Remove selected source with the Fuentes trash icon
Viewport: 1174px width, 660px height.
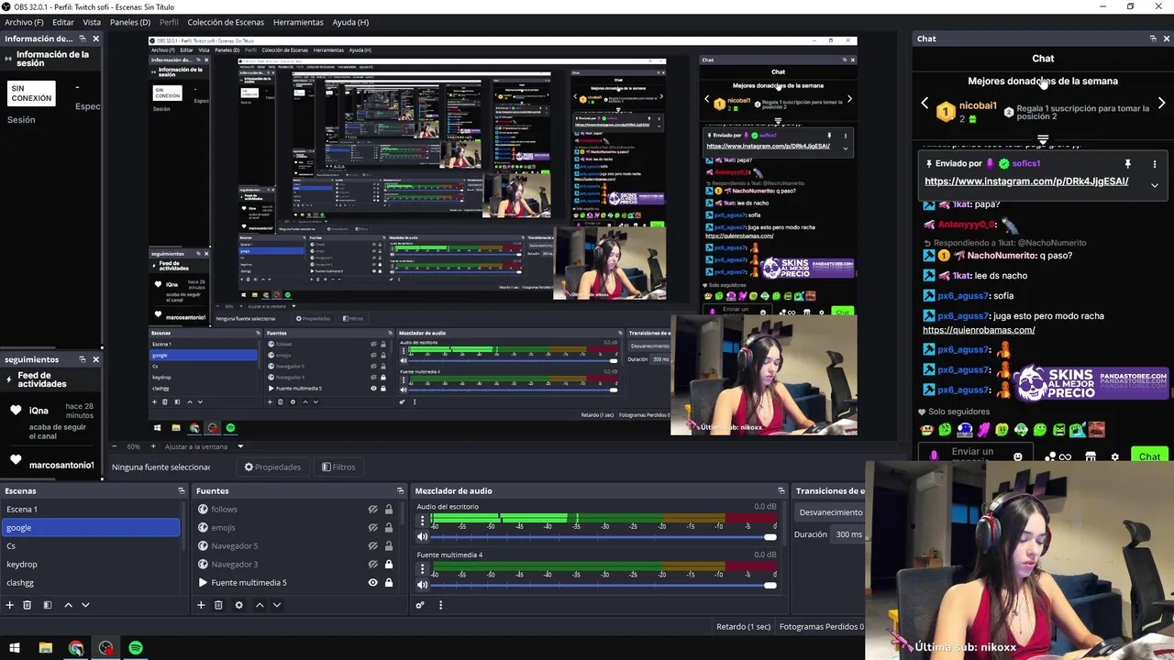pos(218,605)
